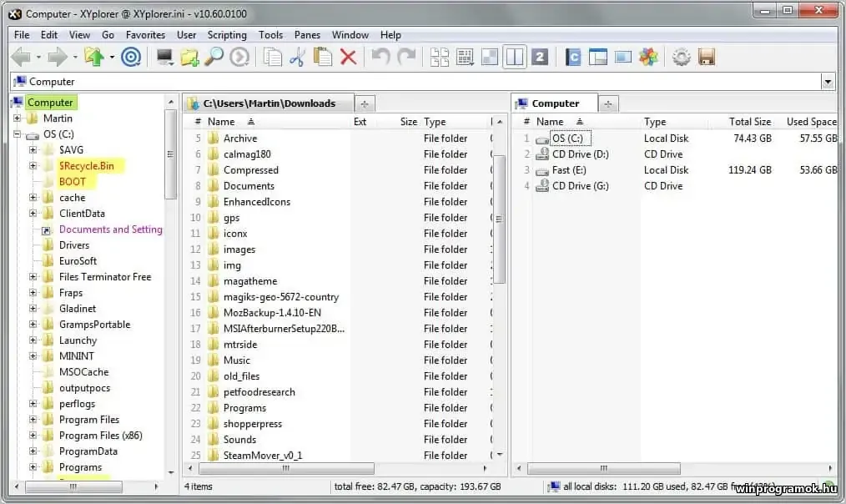This screenshot has width=846, height=504.
Task: Save settings with floppy disk icon
Action: click(x=707, y=57)
